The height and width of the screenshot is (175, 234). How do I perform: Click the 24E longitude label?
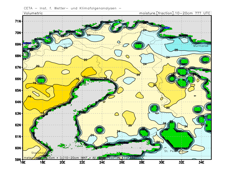102,162
